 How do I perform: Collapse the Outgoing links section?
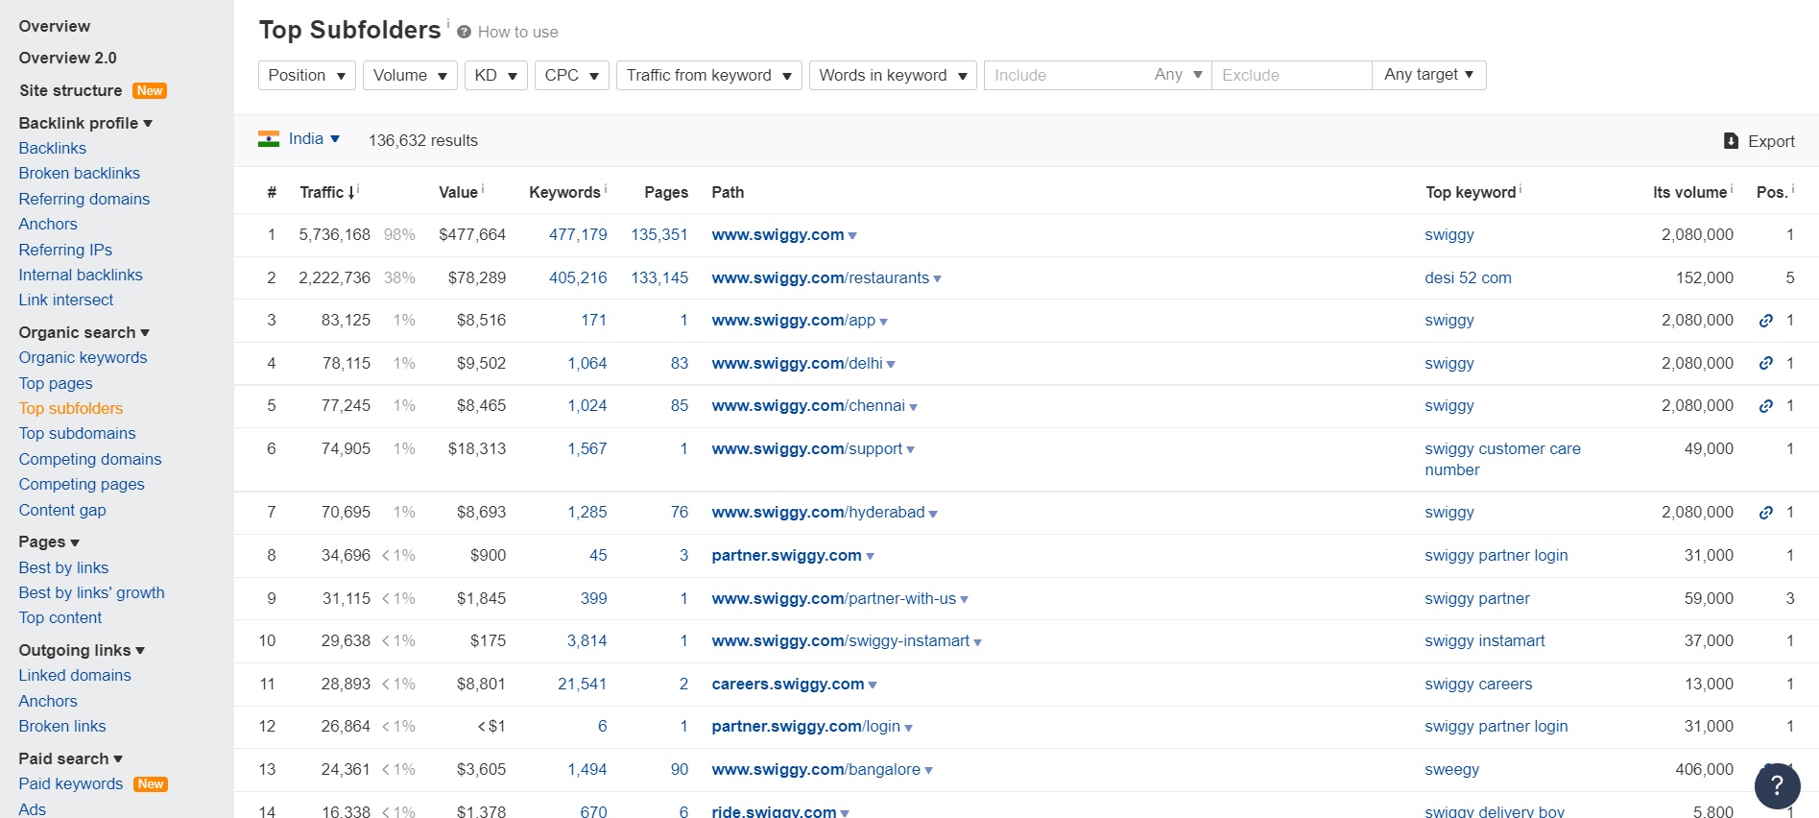pos(82,650)
